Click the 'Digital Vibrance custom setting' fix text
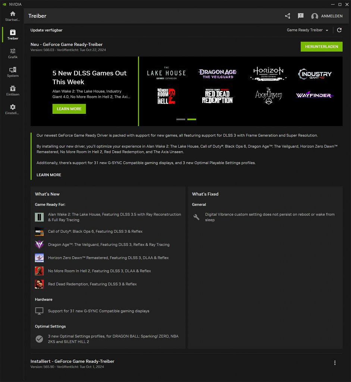 tap(270, 217)
